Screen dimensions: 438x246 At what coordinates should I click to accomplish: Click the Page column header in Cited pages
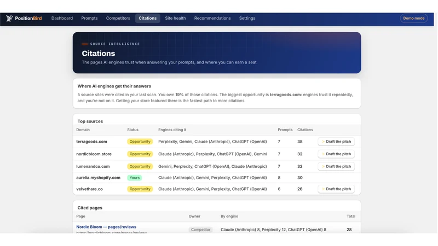tap(80, 216)
